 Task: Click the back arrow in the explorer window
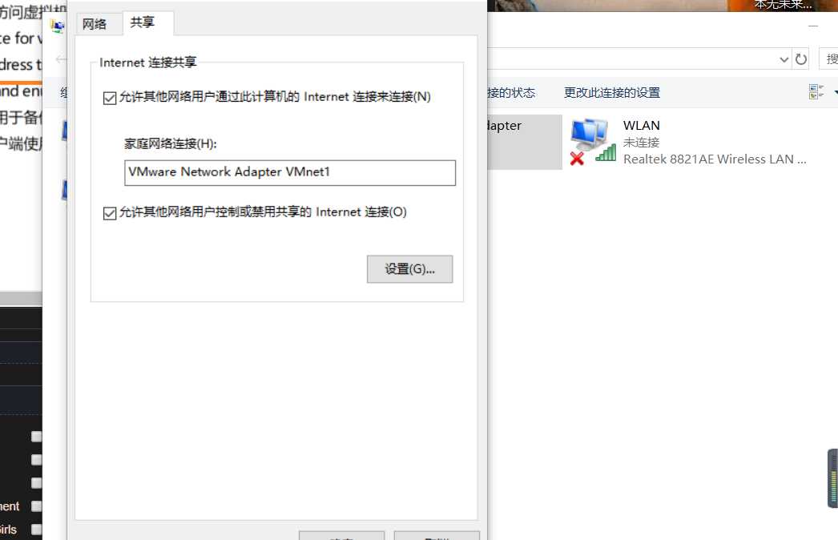[x=61, y=58]
